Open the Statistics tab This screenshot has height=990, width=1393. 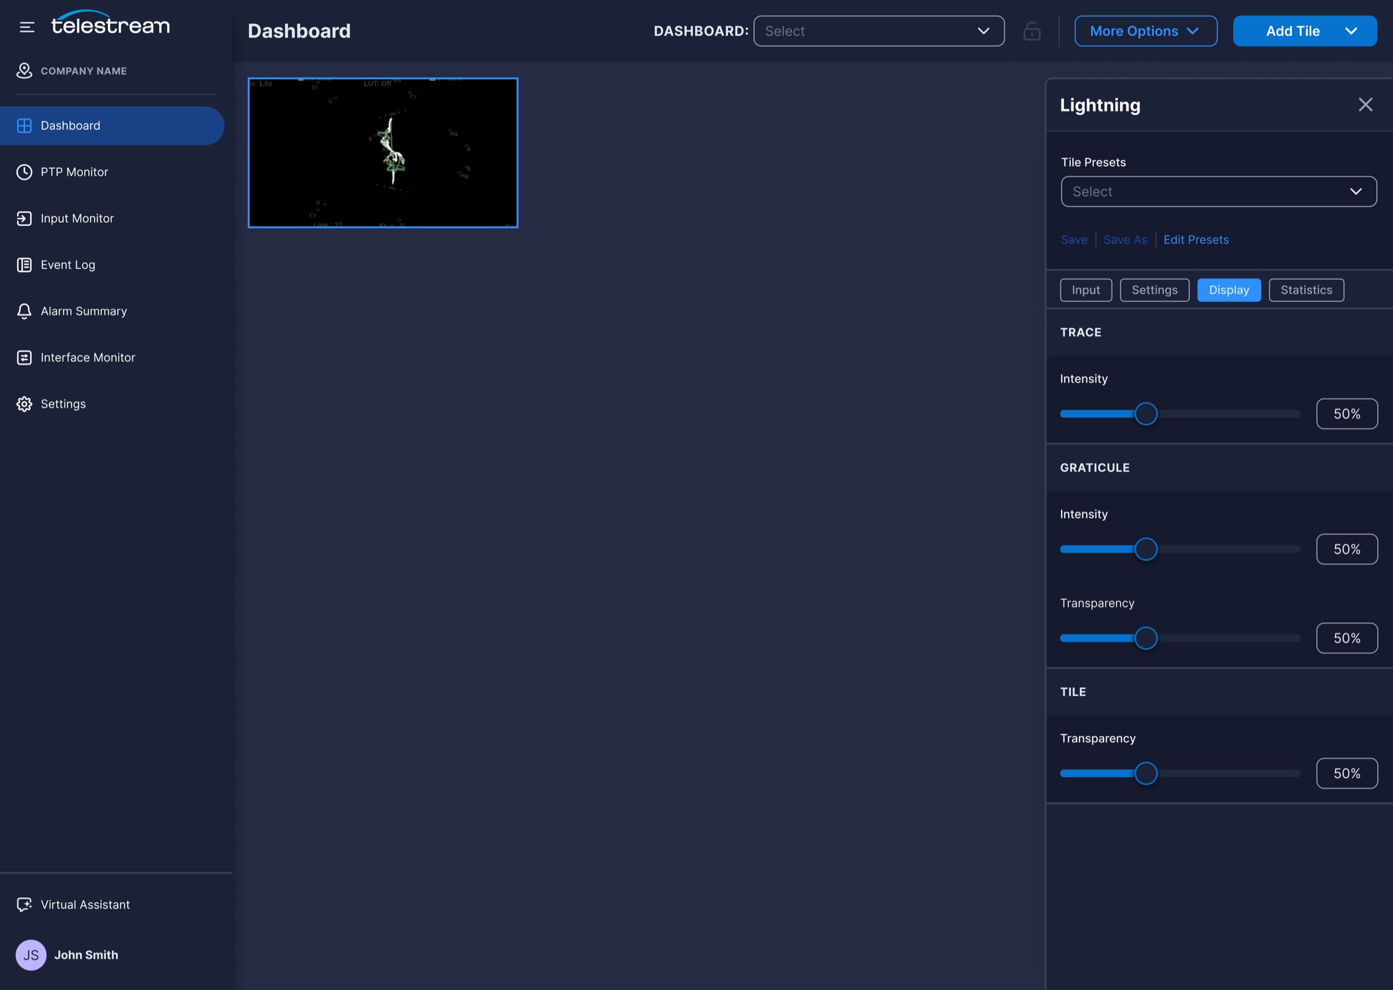[x=1306, y=290]
